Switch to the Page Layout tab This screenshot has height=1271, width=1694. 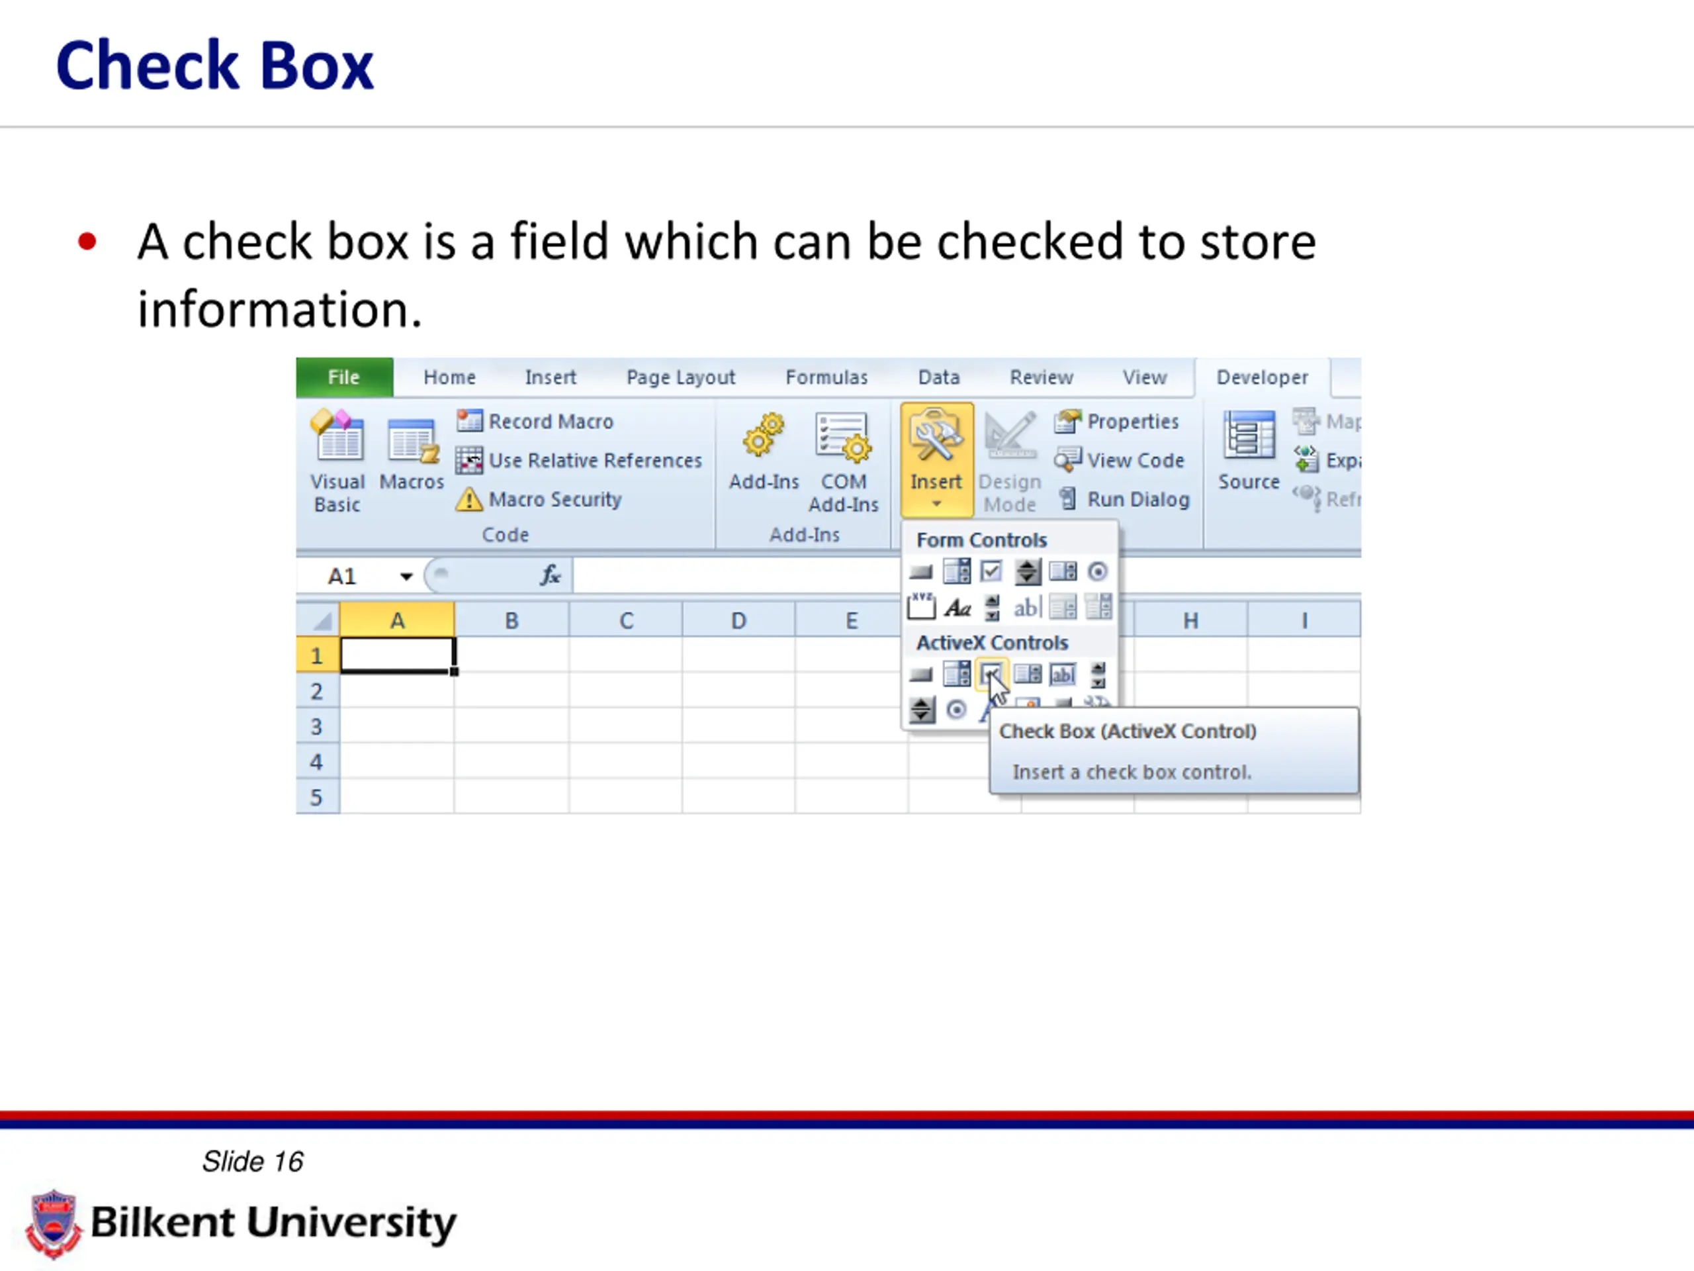680,377
